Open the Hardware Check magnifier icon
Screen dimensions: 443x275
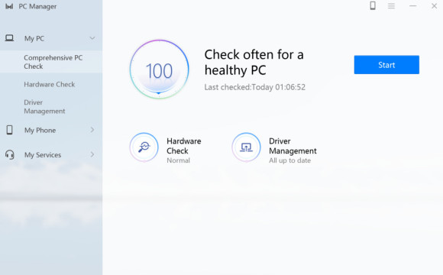(144, 147)
